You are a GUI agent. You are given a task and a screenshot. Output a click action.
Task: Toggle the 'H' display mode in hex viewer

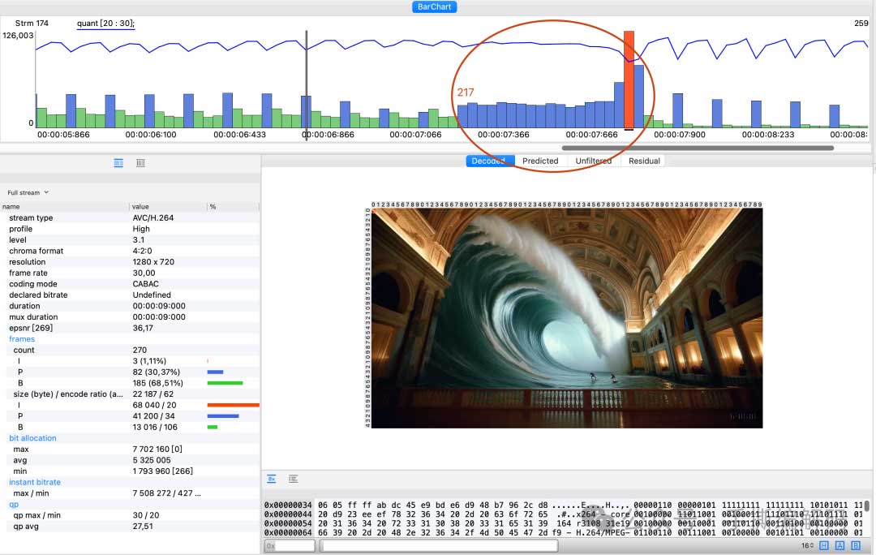tap(824, 546)
